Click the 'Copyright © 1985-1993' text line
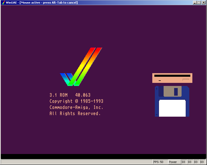The image size is (207, 165). pos(76,101)
